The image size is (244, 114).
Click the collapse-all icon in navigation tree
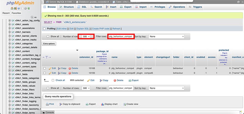click(32, 17)
